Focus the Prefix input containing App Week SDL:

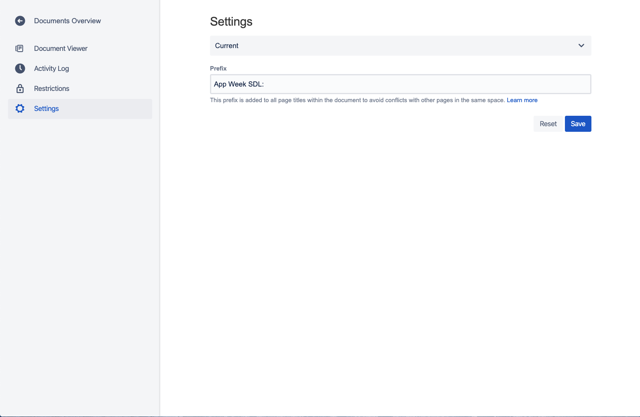400,84
